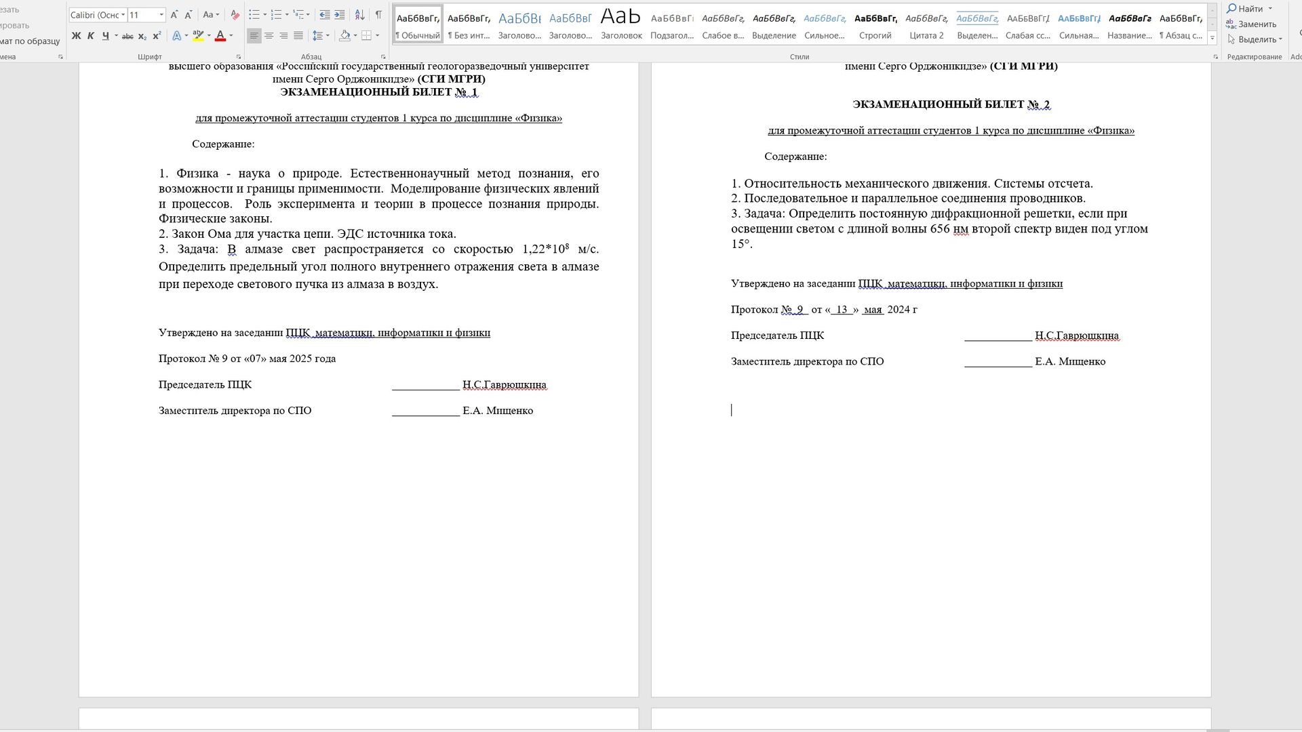Toggle bold formatting

point(77,36)
